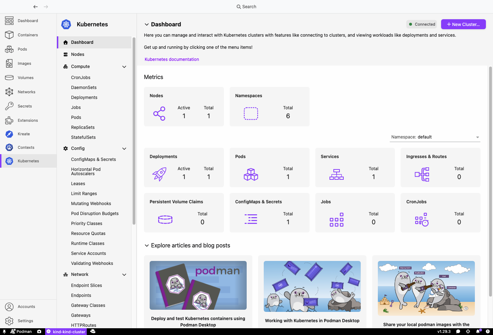
Task: Click the New Cluster button
Action: (463, 24)
